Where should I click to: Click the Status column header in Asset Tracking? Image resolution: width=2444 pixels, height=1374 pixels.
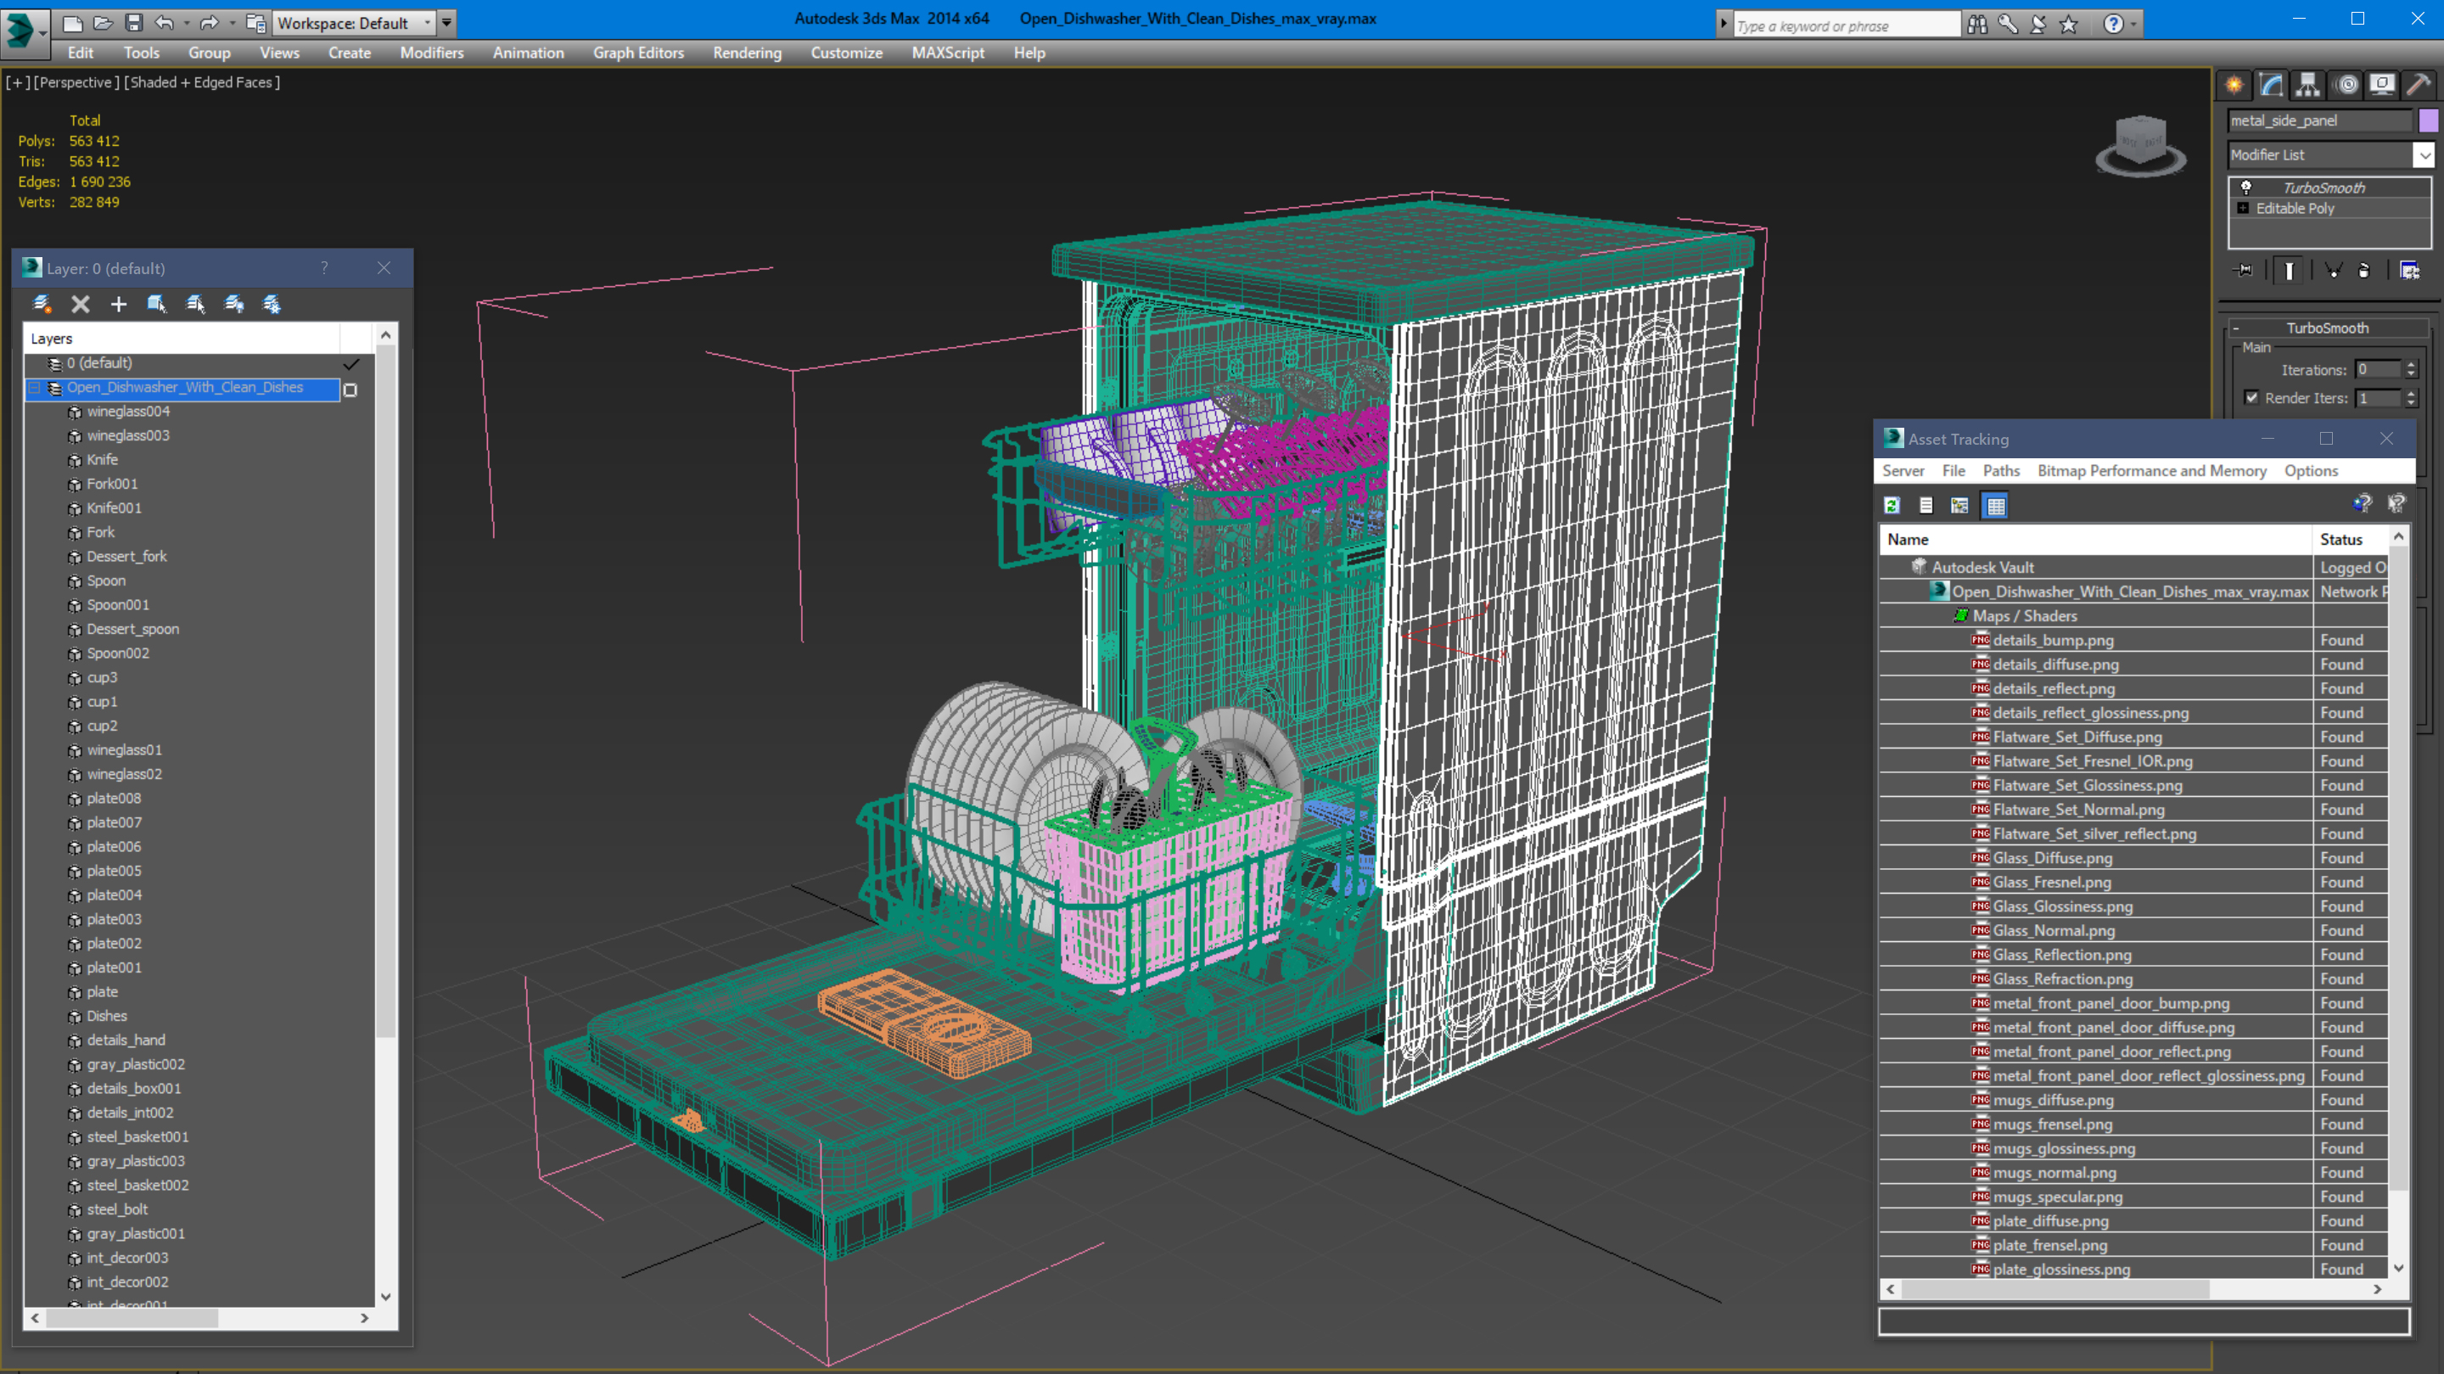[2351, 540]
